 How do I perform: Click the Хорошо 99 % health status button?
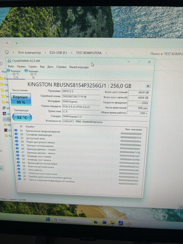21,100
